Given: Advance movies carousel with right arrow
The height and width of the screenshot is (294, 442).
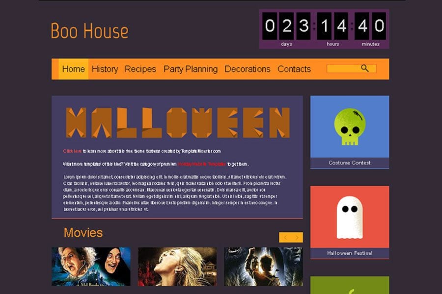Looking at the screenshot, I should pyautogui.click(x=297, y=238).
